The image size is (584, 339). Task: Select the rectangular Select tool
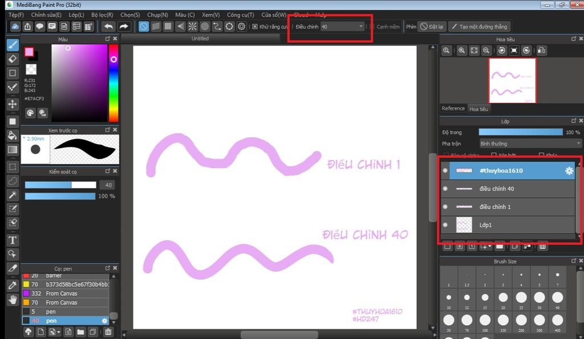13,166
